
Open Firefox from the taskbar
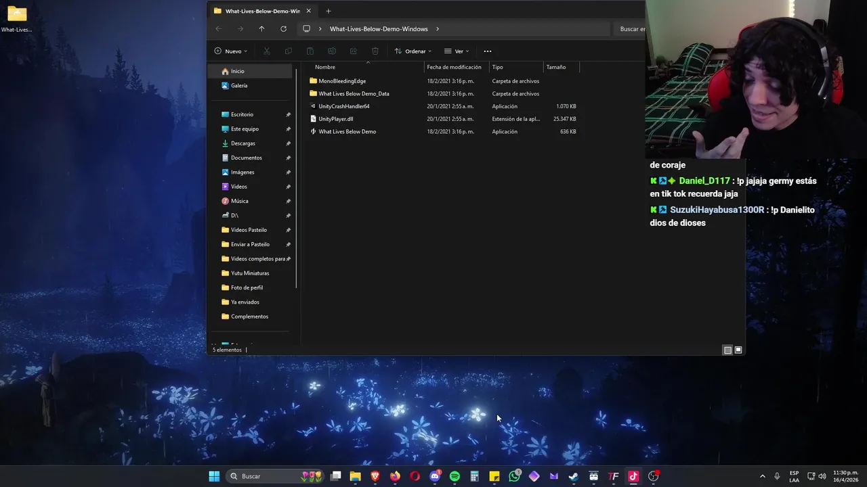pos(395,476)
